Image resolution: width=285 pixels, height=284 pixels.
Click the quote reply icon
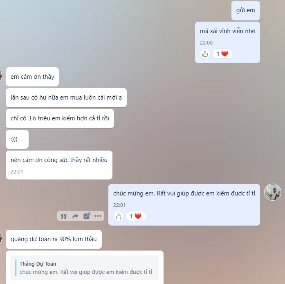tap(63, 216)
